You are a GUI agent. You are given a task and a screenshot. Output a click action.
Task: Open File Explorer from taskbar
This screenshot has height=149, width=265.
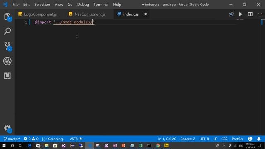pyautogui.click(x=47, y=145)
